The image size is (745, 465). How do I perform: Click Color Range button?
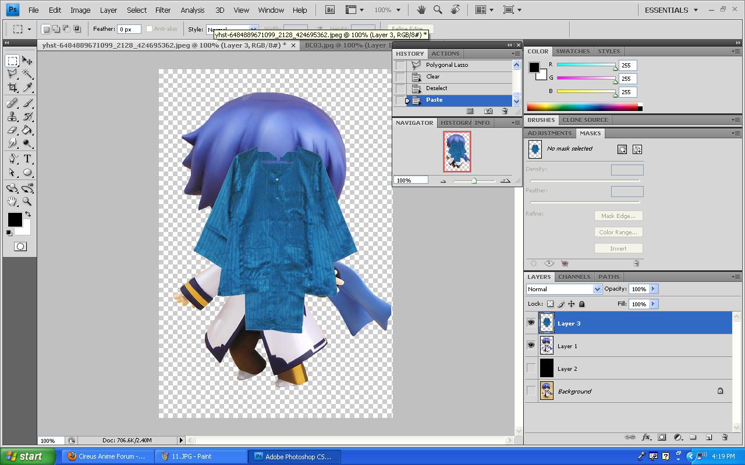coord(618,232)
